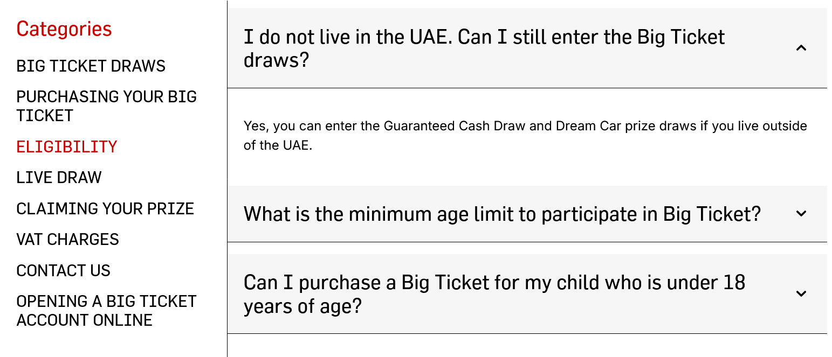Open CONTACT US category

(x=63, y=270)
